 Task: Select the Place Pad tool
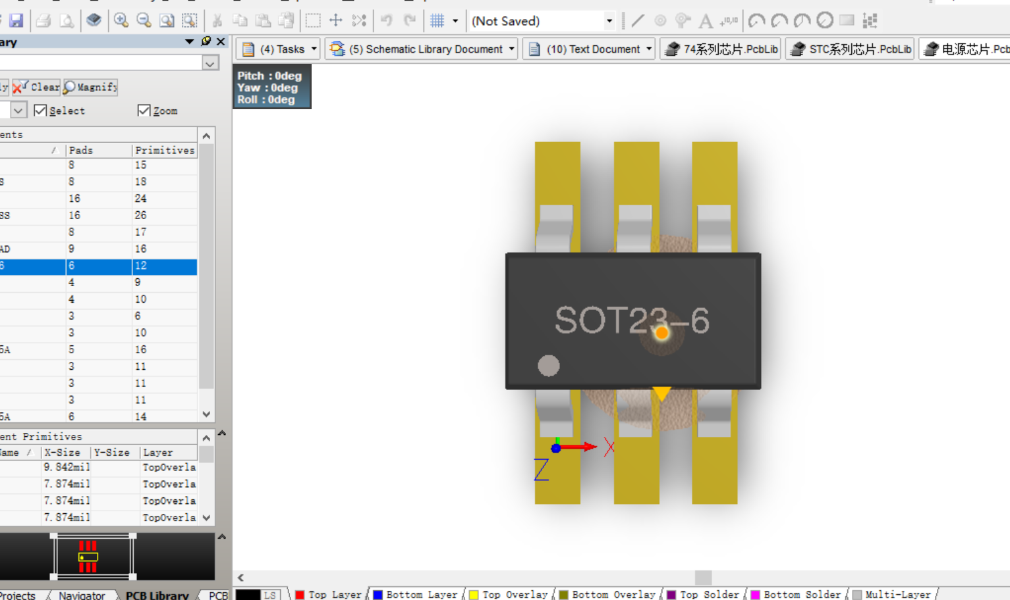click(660, 20)
